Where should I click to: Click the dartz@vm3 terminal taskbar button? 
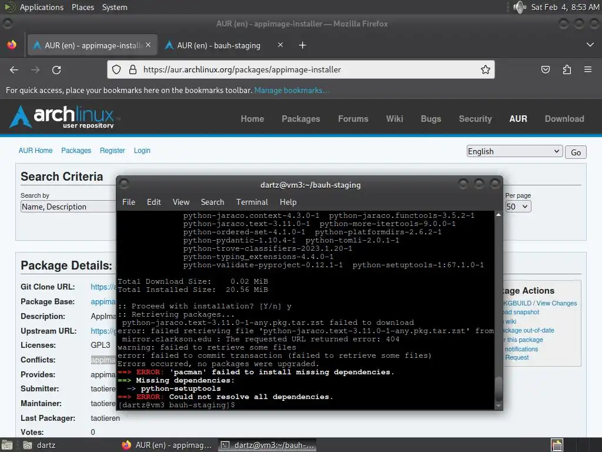[267, 445]
